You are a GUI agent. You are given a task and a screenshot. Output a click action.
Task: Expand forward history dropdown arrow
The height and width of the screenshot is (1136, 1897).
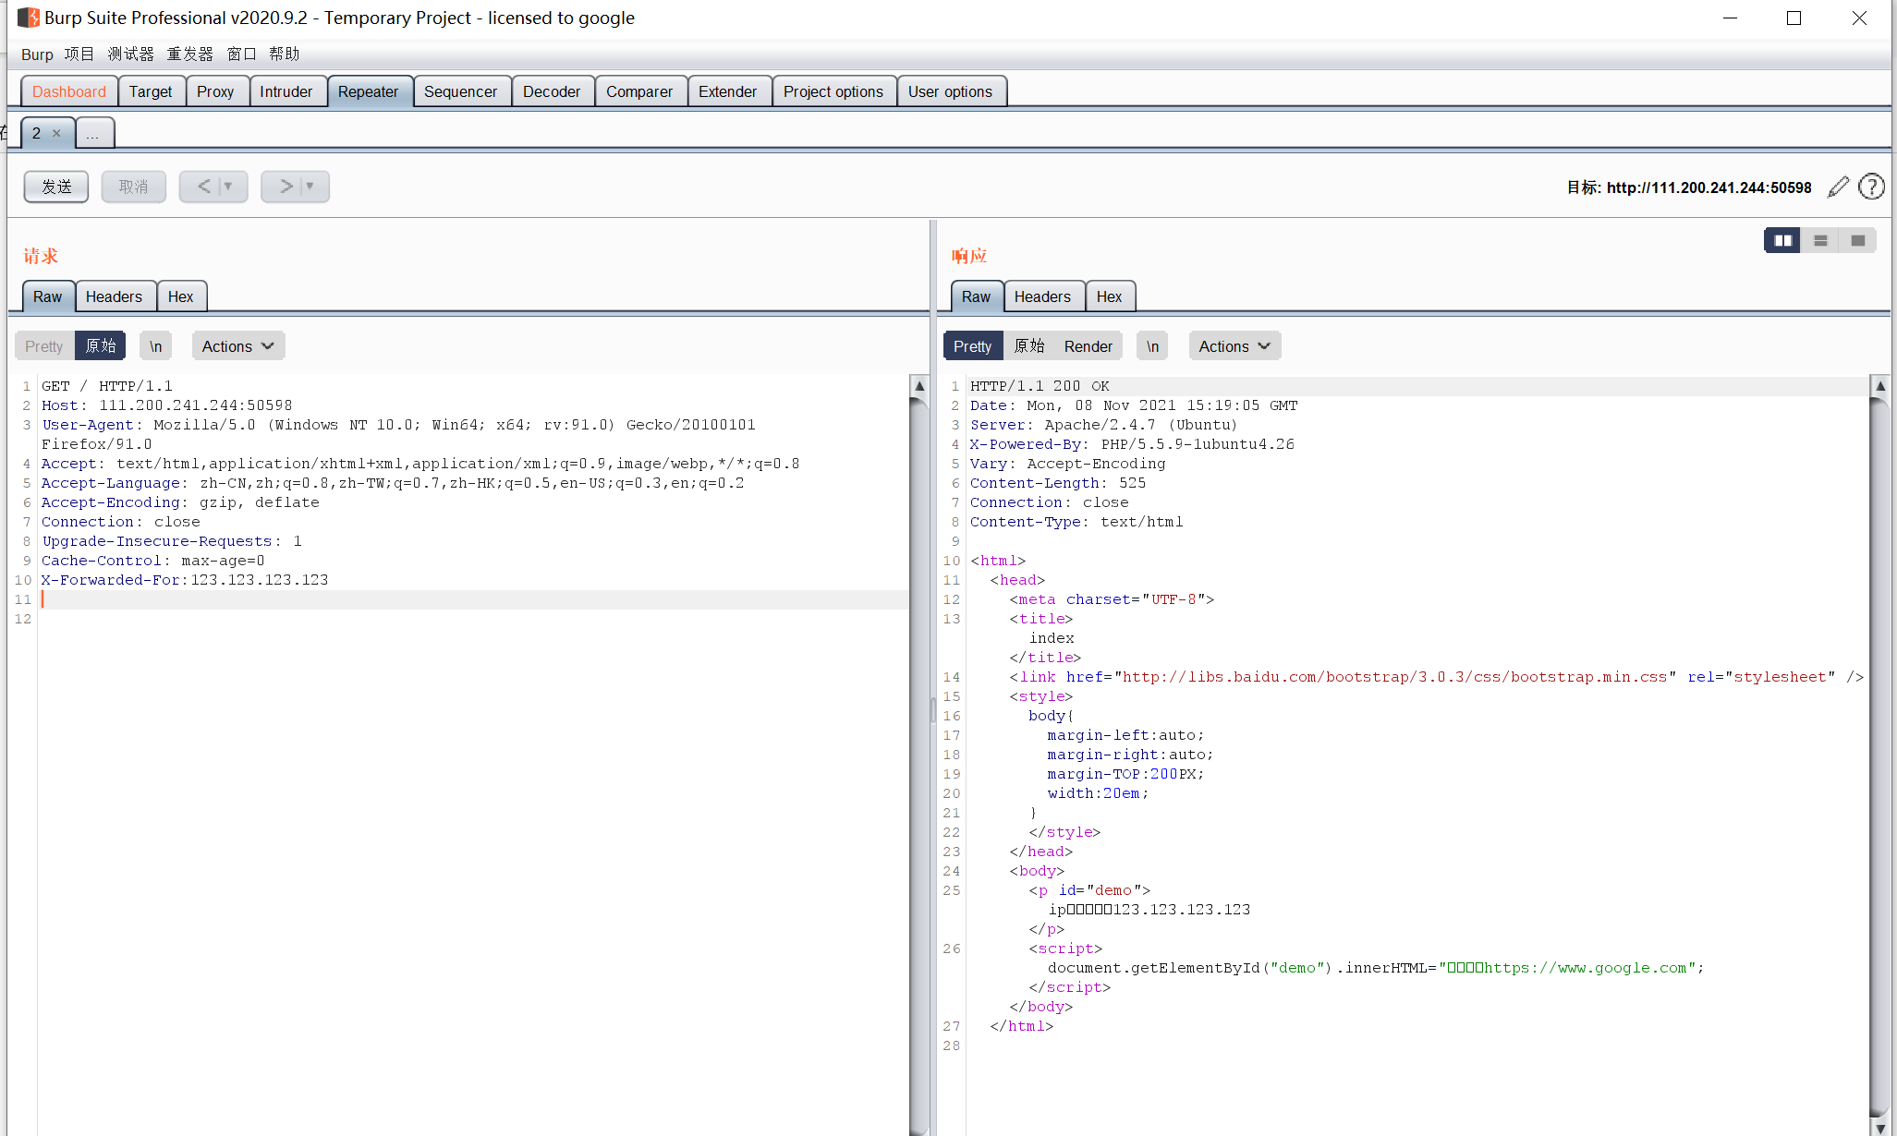[310, 187]
